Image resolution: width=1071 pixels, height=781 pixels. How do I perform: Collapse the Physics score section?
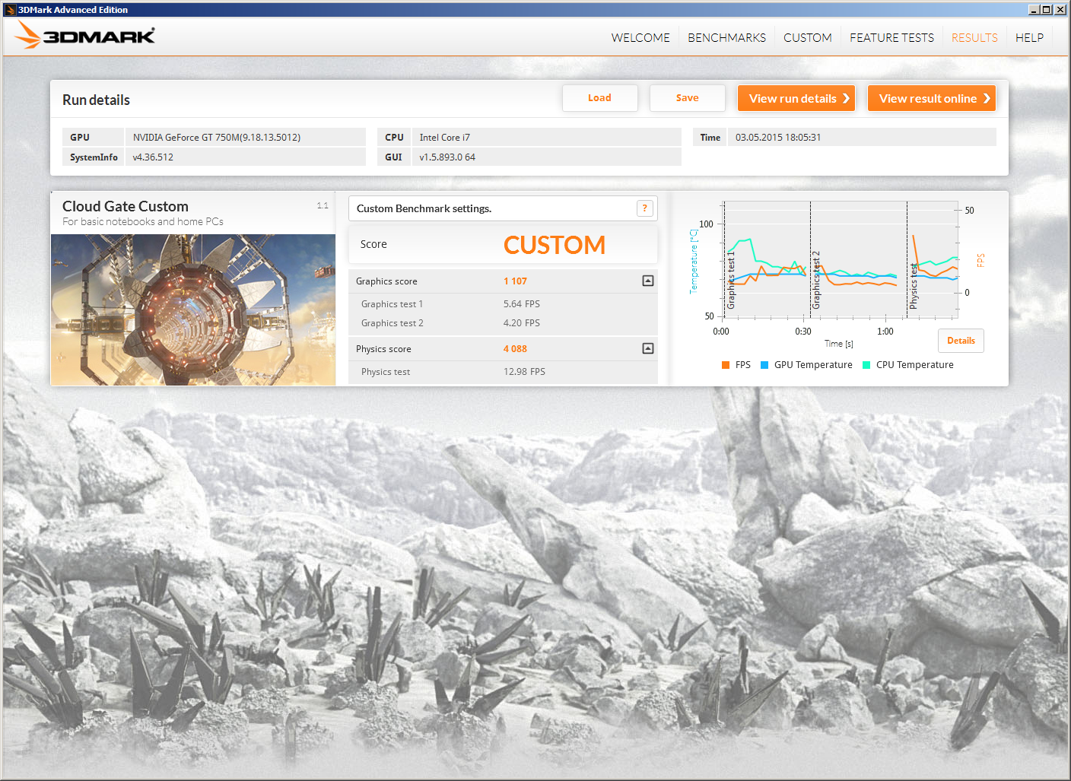click(x=647, y=348)
